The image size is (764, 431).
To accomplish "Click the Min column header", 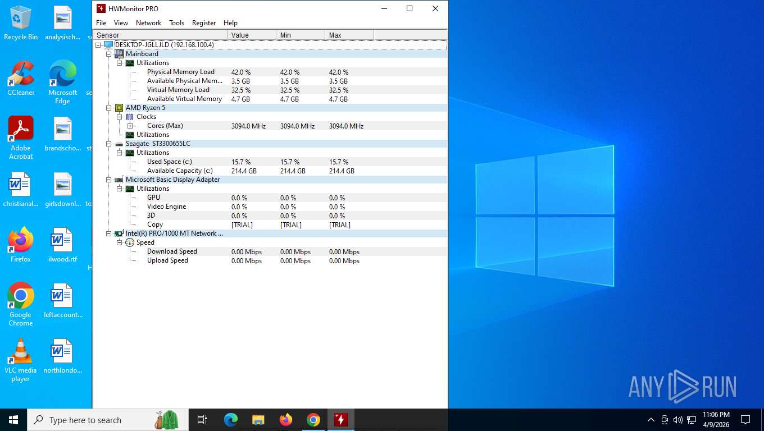I will pos(301,35).
